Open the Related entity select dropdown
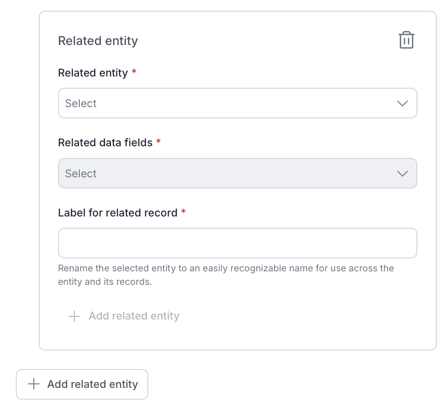This screenshot has height=414, width=448. click(x=238, y=103)
